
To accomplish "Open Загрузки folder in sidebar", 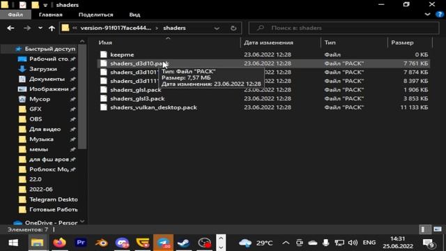I will 43,69.
